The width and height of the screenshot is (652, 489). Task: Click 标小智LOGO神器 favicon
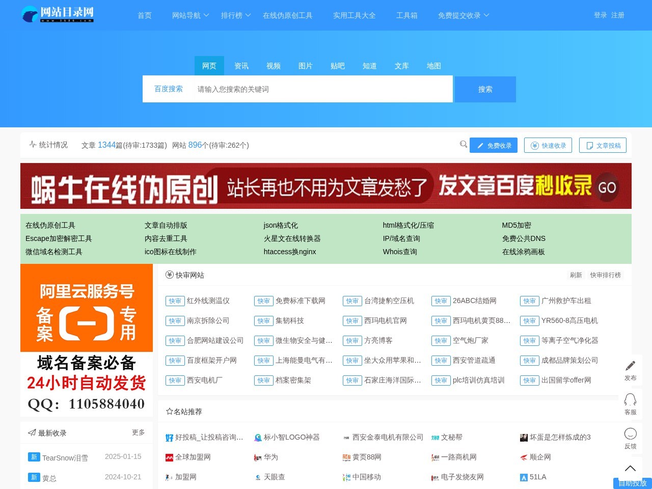(258, 438)
